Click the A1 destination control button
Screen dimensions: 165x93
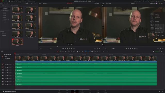click(3, 64)
